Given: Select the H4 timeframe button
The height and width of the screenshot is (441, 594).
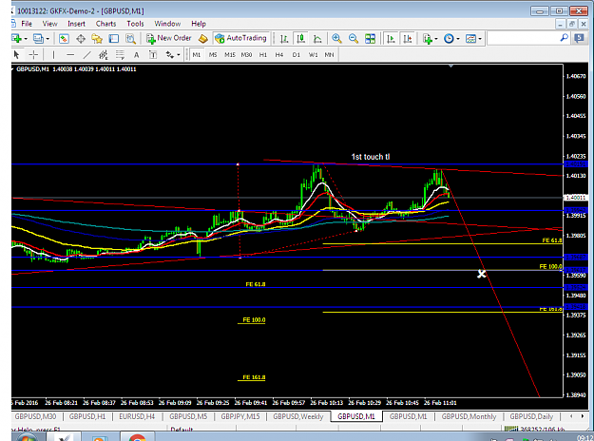Looking at the screenshot, I should pyautogui.click(x=279, y=55).
